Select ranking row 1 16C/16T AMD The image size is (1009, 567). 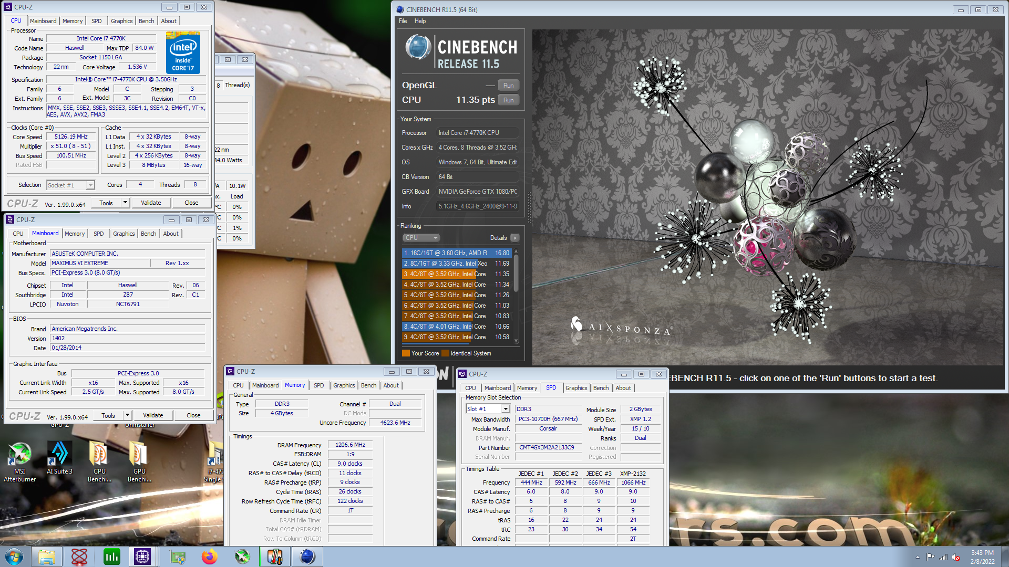click(457, 253)
